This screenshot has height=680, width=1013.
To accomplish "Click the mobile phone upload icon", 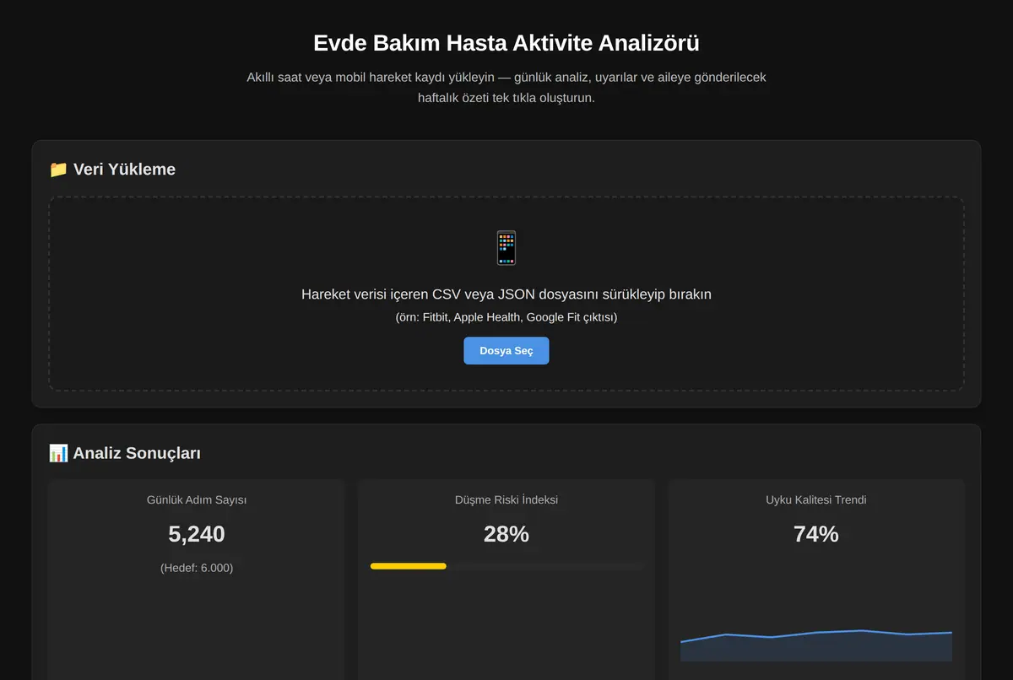I will pos(506,248).
